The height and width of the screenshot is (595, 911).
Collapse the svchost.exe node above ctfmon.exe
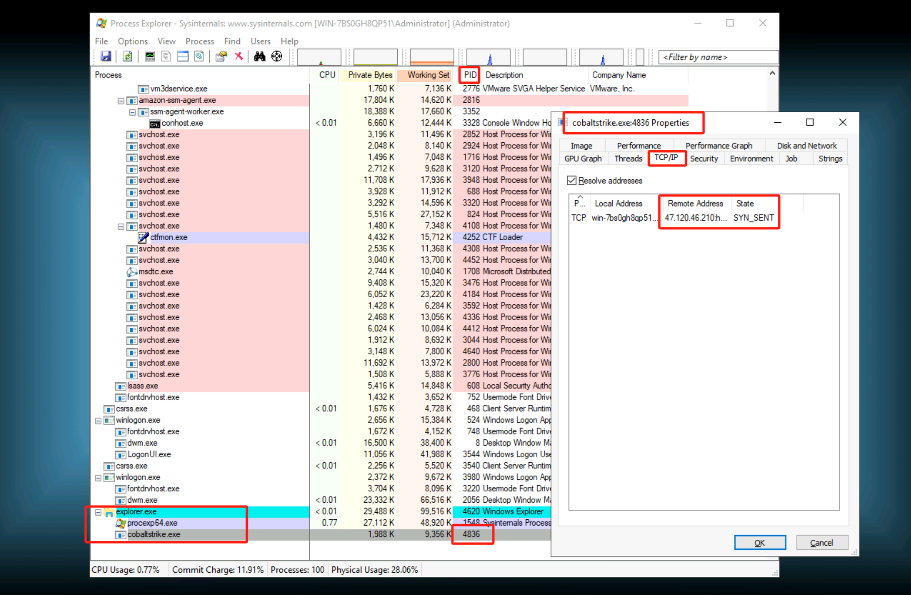click(x=121, y=226)
